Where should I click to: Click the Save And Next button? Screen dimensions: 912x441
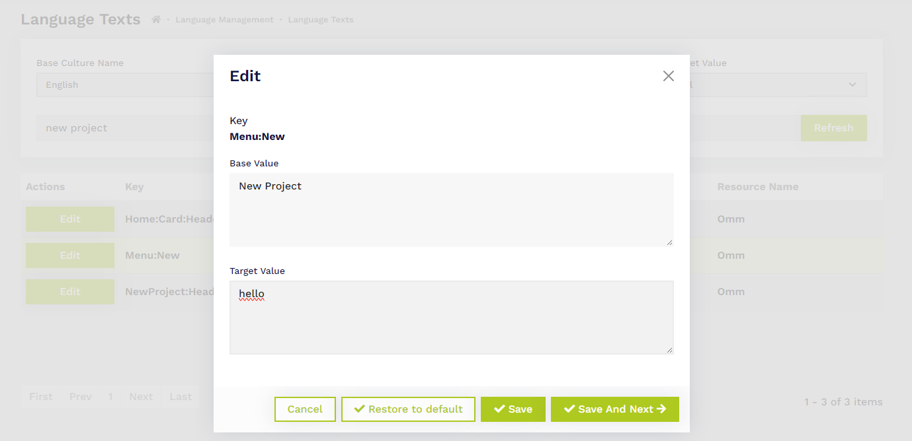(x=614, y=409)
